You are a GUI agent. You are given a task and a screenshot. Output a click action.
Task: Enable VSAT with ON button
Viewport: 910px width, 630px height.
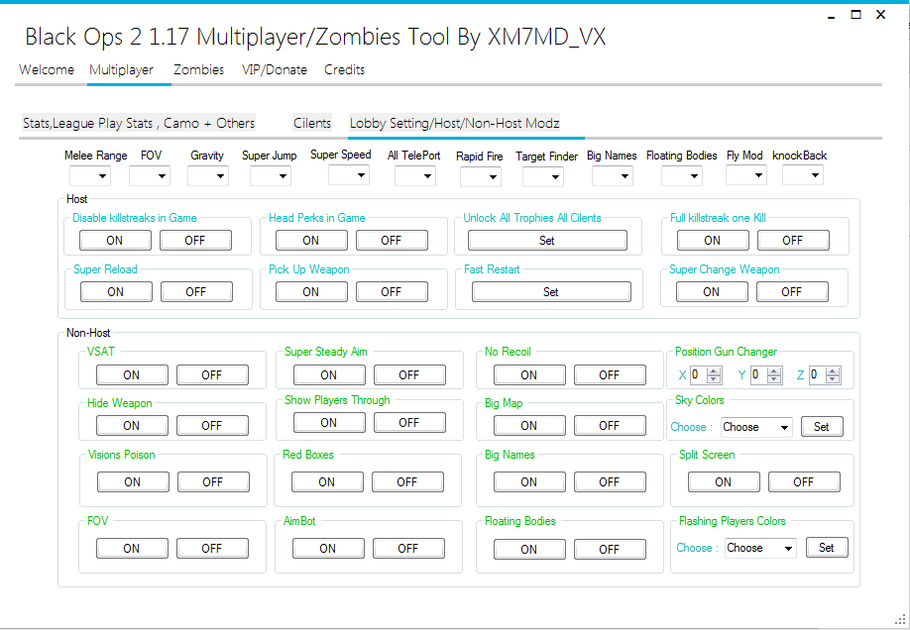coord(132,374)
